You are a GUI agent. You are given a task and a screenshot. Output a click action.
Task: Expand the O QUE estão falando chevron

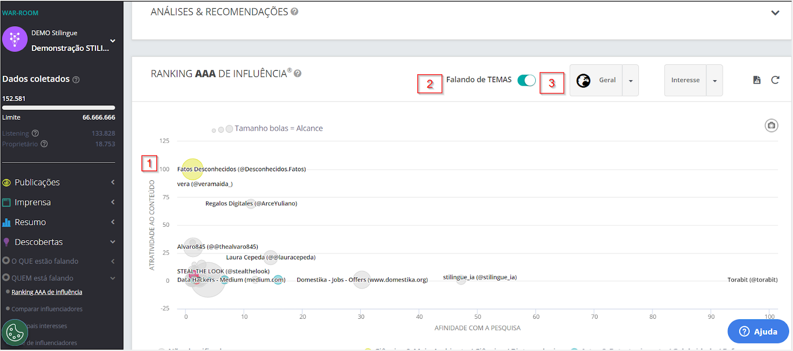(113, 261)
